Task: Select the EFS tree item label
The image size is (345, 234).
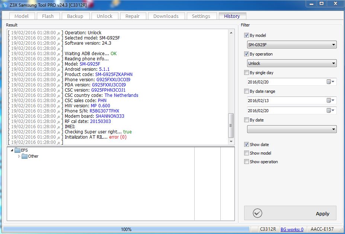Action: click(25, 150)
